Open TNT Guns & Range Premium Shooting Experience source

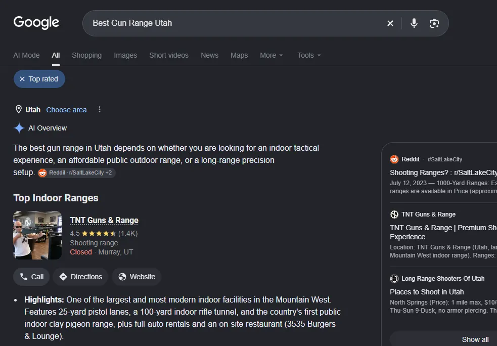coord(443,232)
